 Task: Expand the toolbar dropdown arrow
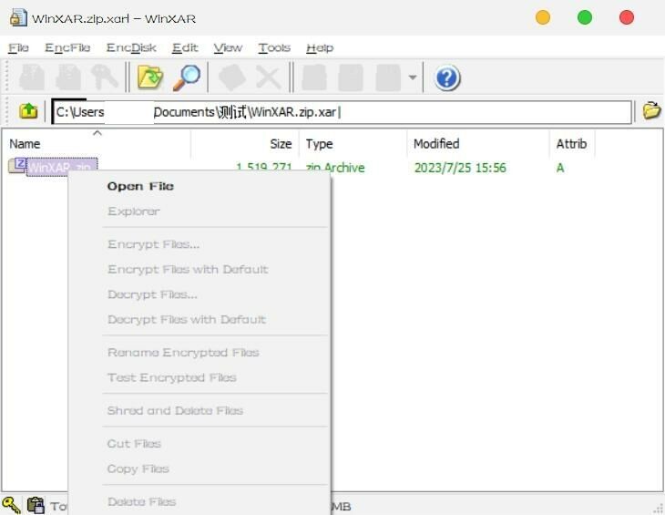pyautogui.click(x=413, y=78)
